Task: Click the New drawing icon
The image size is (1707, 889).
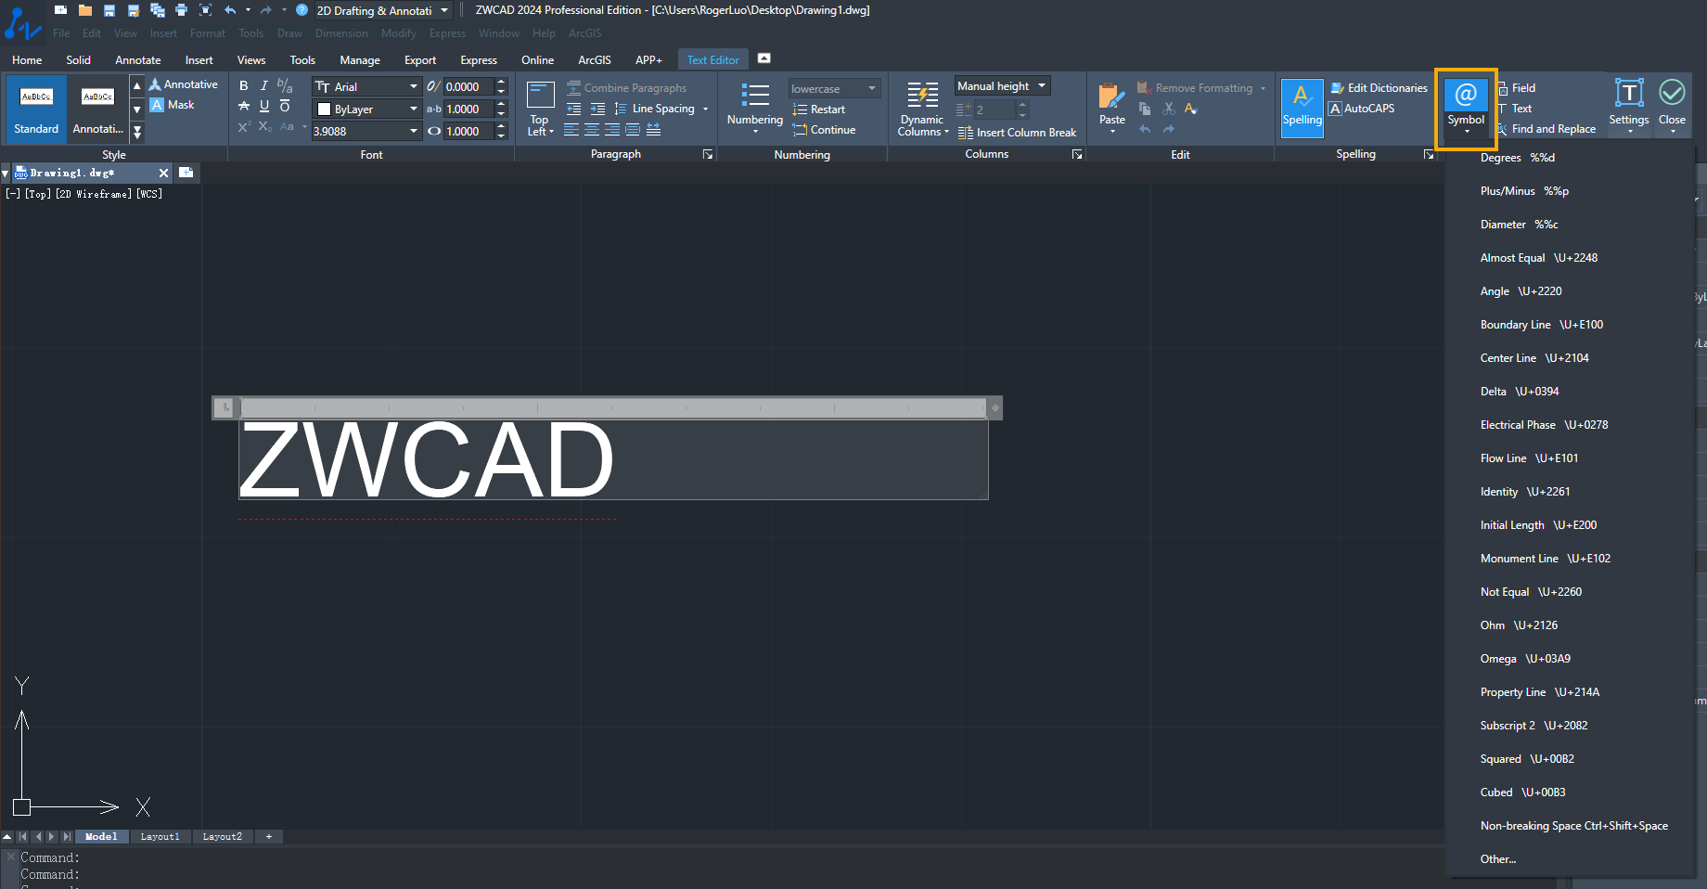Action: click(61, 10)
